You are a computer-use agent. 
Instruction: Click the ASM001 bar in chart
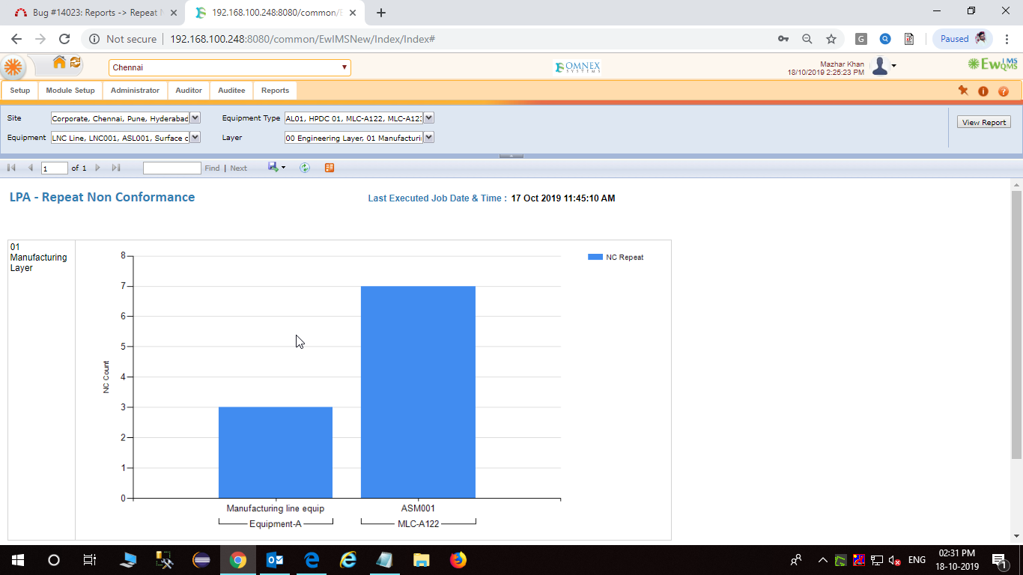pos(418,392)
